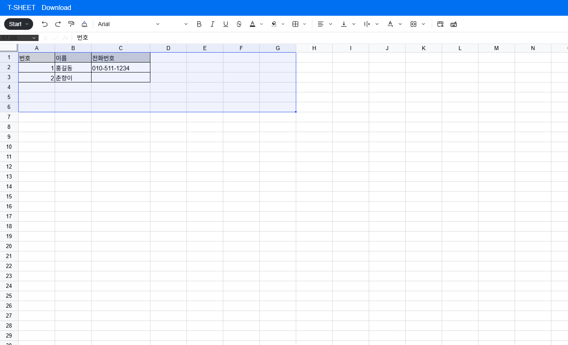568x345 pixels.
Task: Click the merge cells icon
Action: (413, 24)
